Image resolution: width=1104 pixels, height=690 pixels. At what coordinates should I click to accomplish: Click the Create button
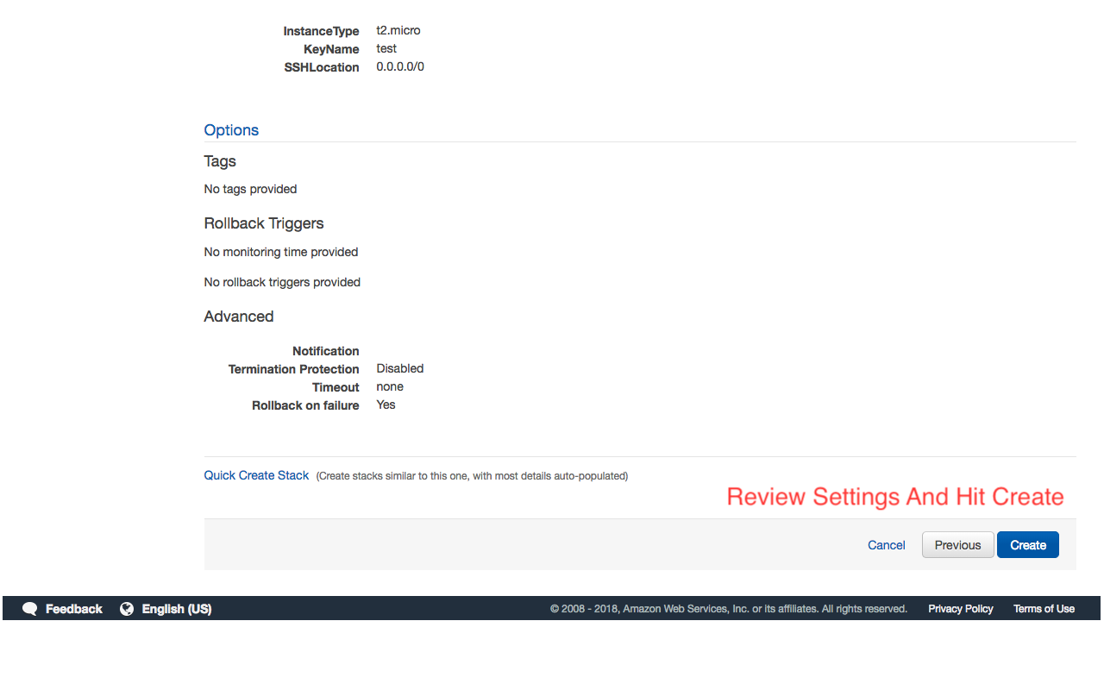(1027, 545)
